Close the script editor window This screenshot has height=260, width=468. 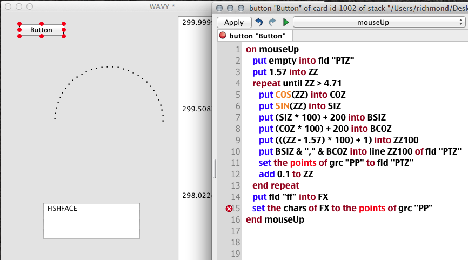click(222, 9)
